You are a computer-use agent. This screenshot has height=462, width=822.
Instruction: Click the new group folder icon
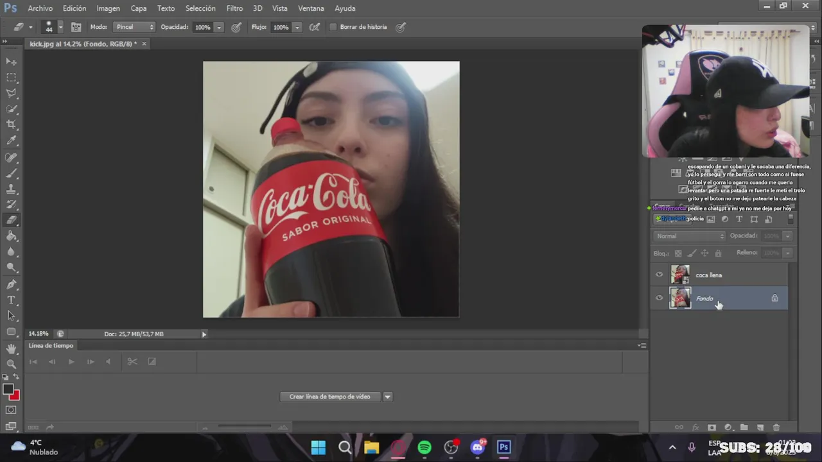pos(744,427)
